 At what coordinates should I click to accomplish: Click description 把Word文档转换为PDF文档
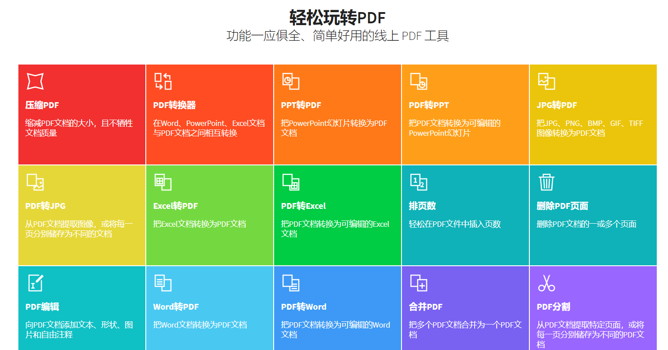200,325
